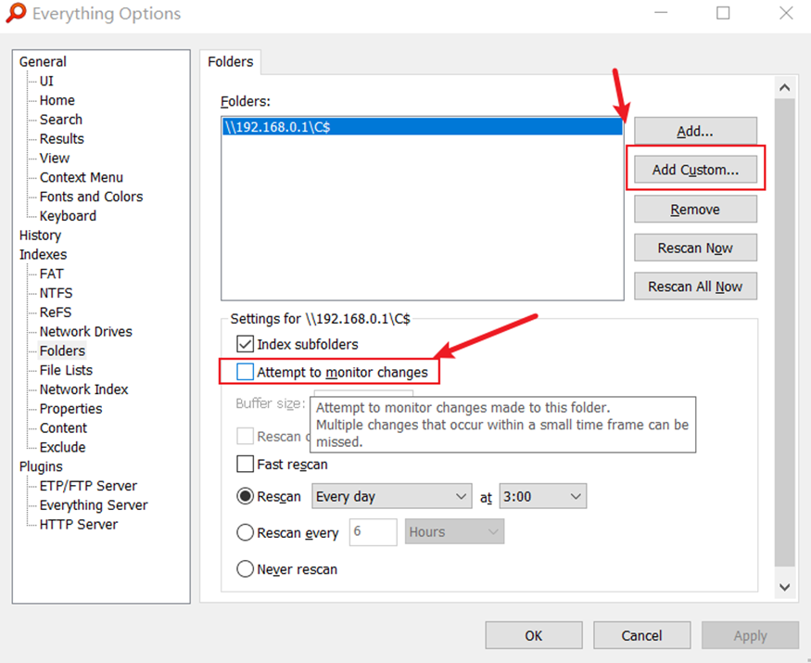Toggle the Fast rescan checkbox
This screenshot has width=811, height=663.
coord(246,465)
